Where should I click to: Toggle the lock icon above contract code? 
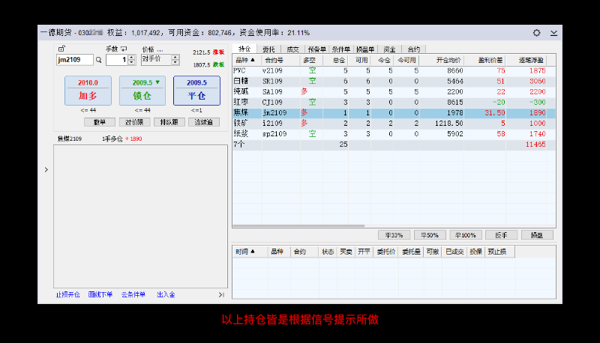point(61,49)
